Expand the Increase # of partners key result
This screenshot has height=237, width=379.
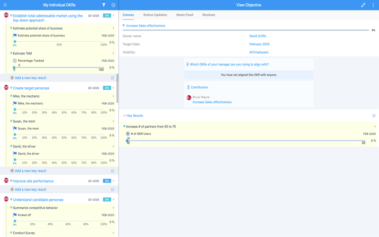point(375,127)
